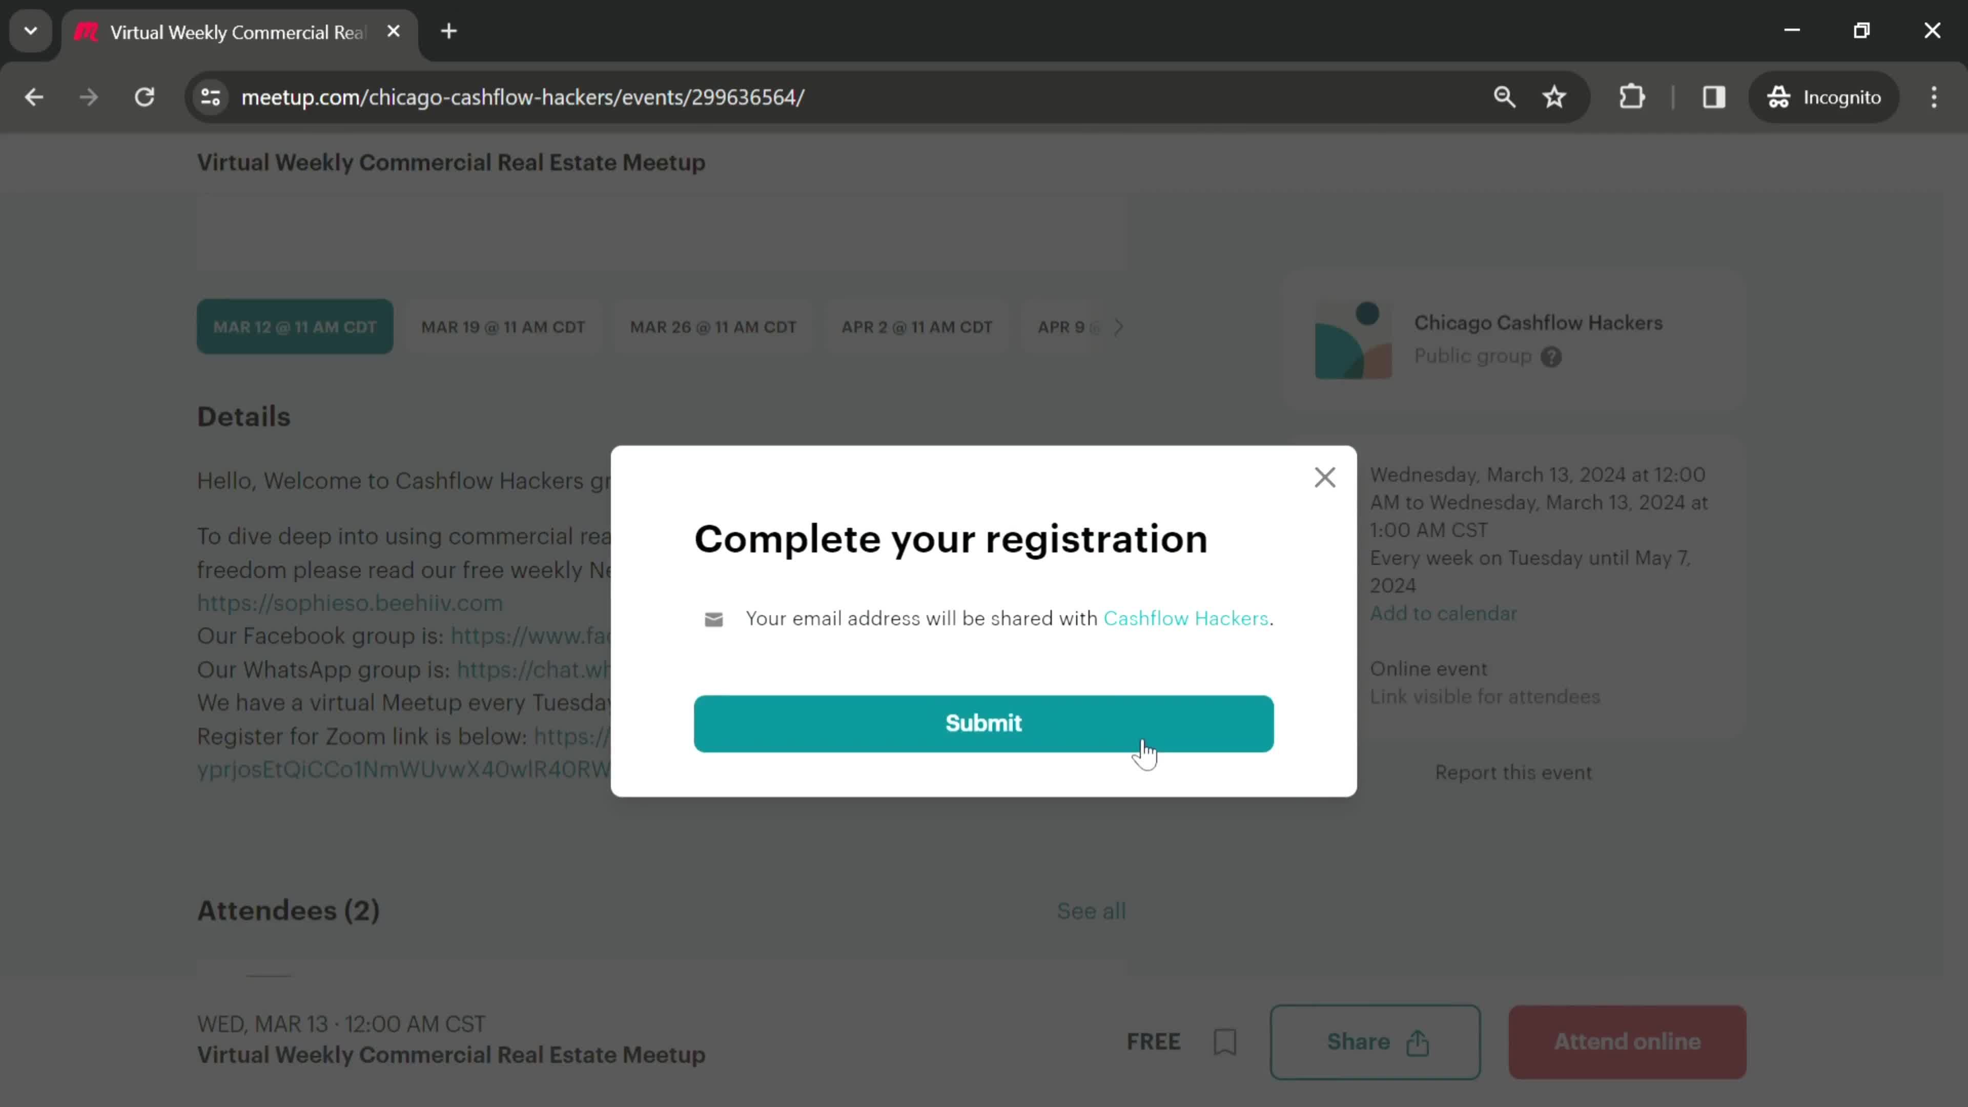
Task: Close the registration modal dialog
Action: pyautogui.click(x=1323, y=476)
